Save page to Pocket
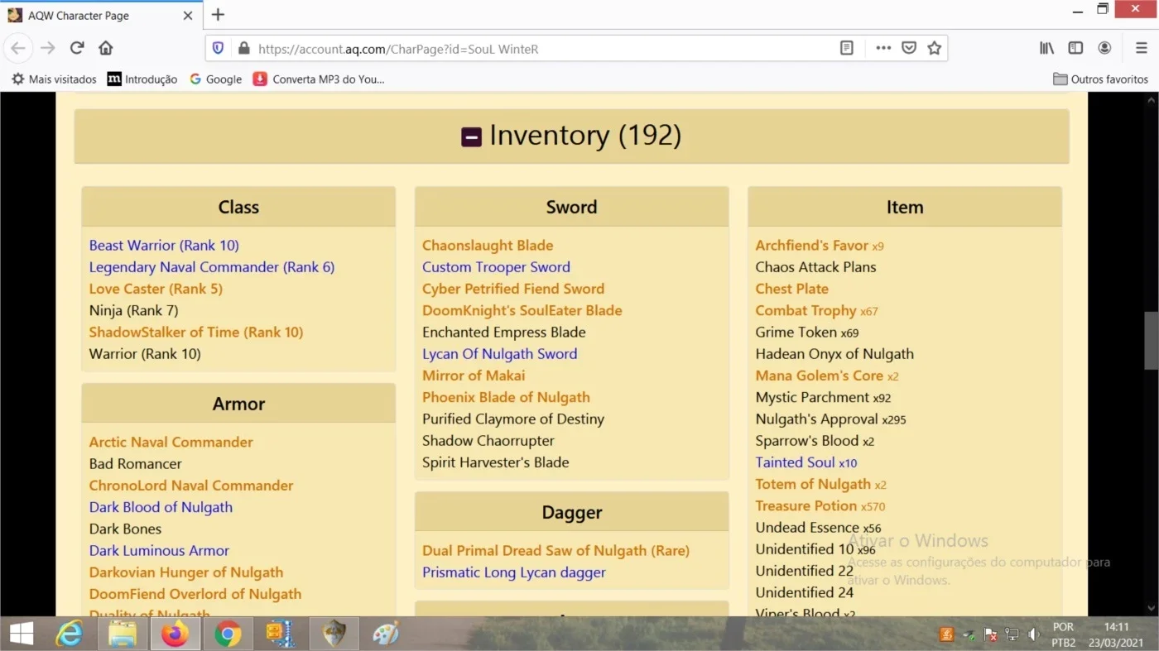The height and width of the screenshot is (651, 1159). [909, 48]
